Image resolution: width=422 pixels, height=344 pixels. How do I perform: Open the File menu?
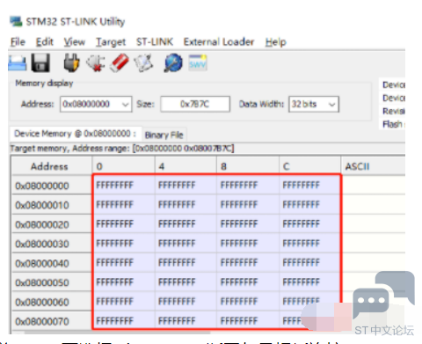coord(18,42)
